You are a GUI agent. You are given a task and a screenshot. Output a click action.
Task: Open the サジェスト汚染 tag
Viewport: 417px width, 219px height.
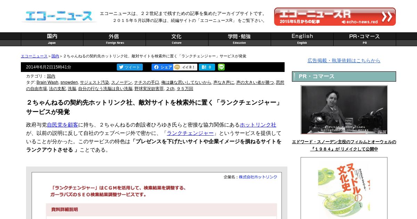click(95, 82)
